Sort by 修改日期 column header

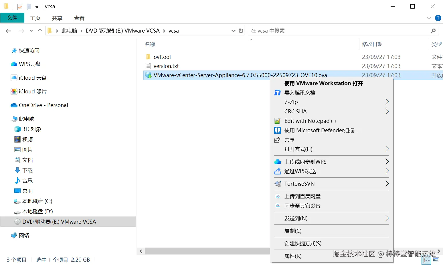372,44
